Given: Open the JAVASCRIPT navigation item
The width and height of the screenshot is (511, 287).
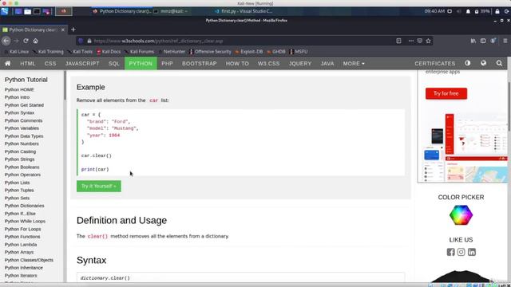Looking at the screenshot, I should pyautogui.click(x=82, y=64).
